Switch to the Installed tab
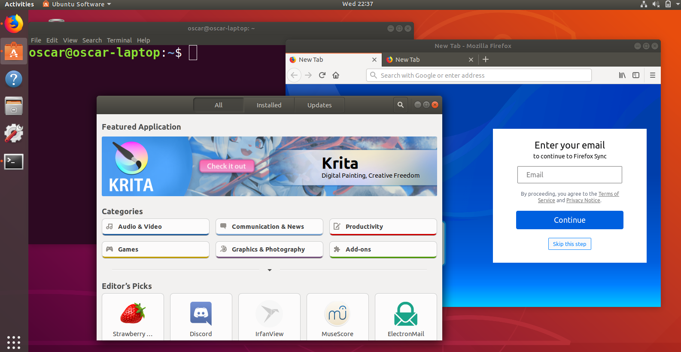 coord(269,105)
